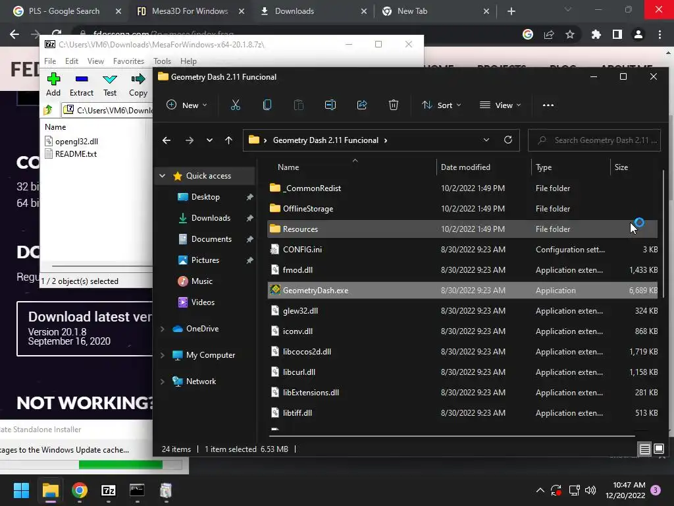Switch to the Downloads Chrome tab
Image resolution: width=674 pixels, height=506 pixels.
click(294, 11)
